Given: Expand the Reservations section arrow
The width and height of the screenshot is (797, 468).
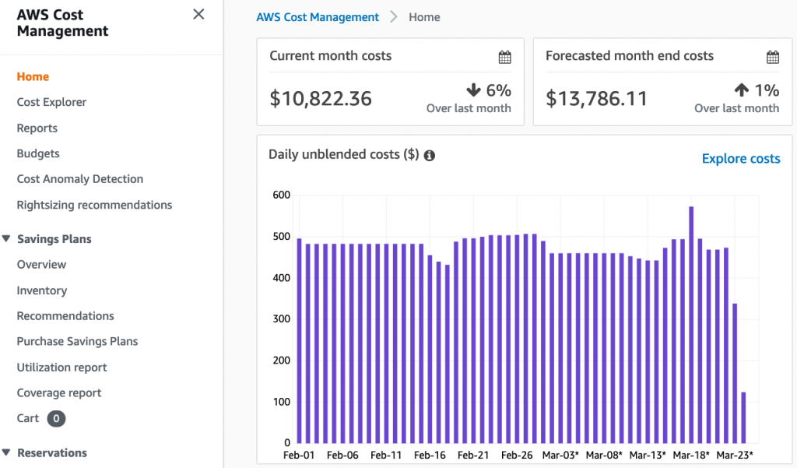Looking at the screenshot, I should tap(7, 452).
